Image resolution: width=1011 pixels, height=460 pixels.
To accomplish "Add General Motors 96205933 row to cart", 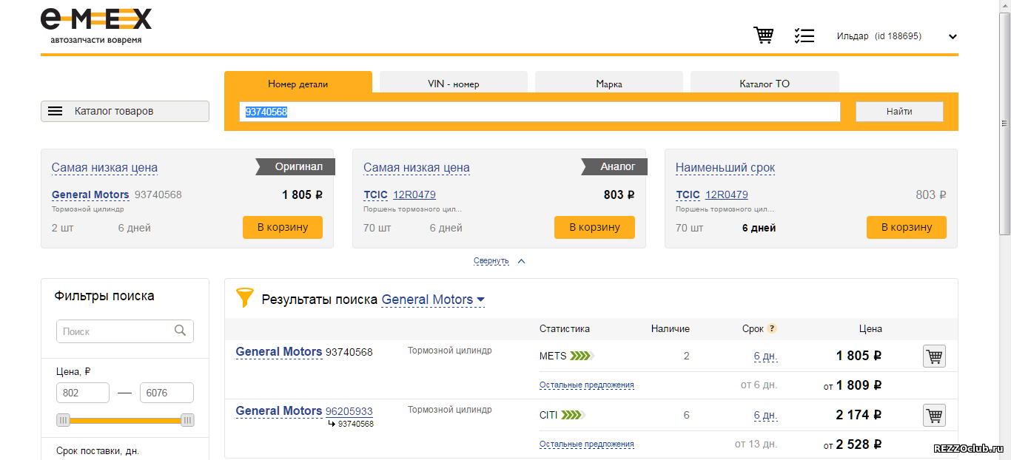I will pyautogui.click(x=934, y=416).
